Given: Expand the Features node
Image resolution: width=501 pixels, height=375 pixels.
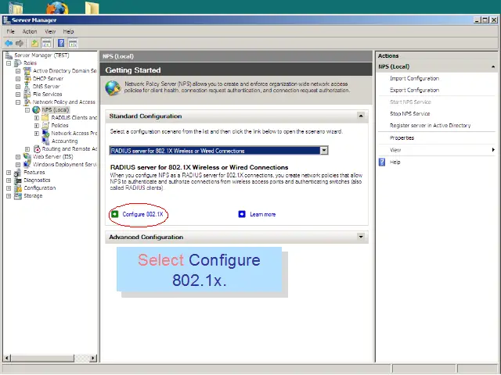Looking at the screenshot, I should [x=9, y=173].
